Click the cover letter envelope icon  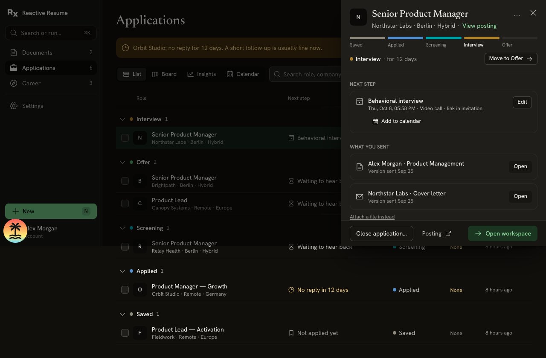point(360,196)
